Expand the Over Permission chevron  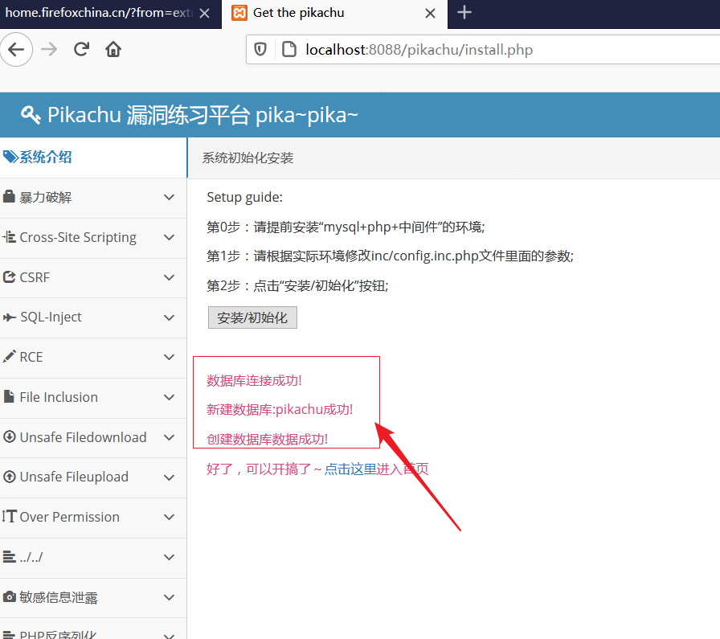(169, 518)
